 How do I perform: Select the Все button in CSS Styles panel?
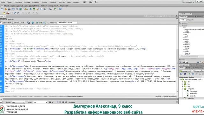tap(183, 20)
